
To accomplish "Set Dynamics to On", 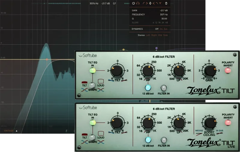I will (x=161, y=29).
